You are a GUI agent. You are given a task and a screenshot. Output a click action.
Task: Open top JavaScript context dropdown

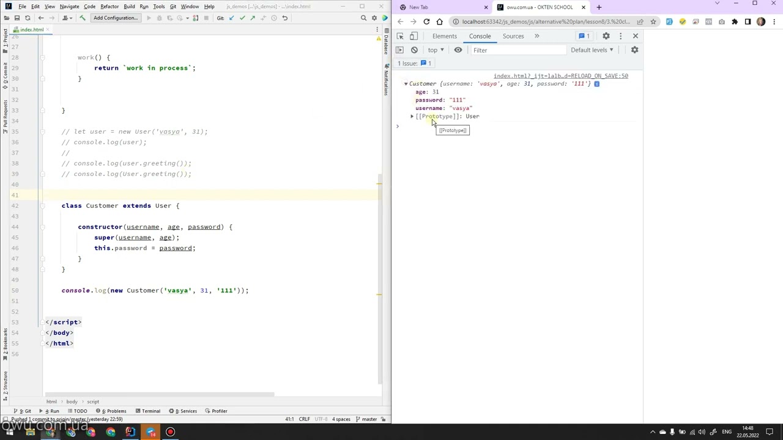point(436,50)
